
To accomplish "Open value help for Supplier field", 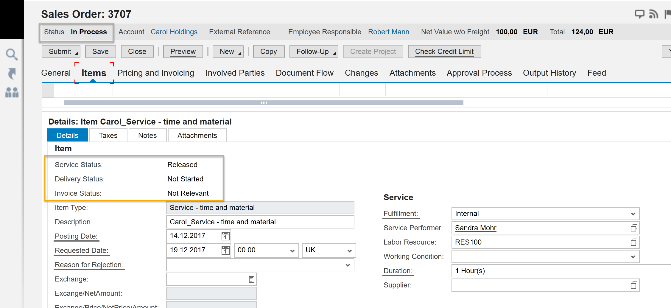I will pyautogui.click(x=634, y=285).
